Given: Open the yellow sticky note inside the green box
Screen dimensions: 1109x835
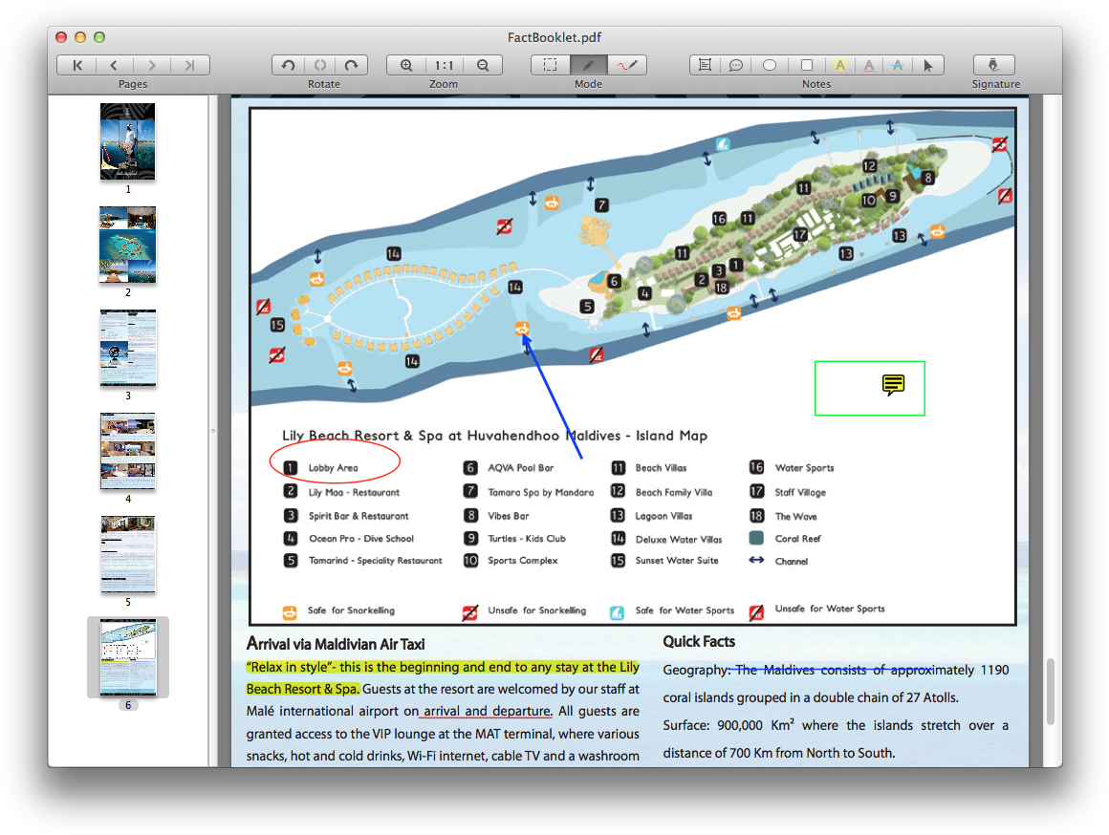Looking at the screenshot, I should click(x=893, y=386).
